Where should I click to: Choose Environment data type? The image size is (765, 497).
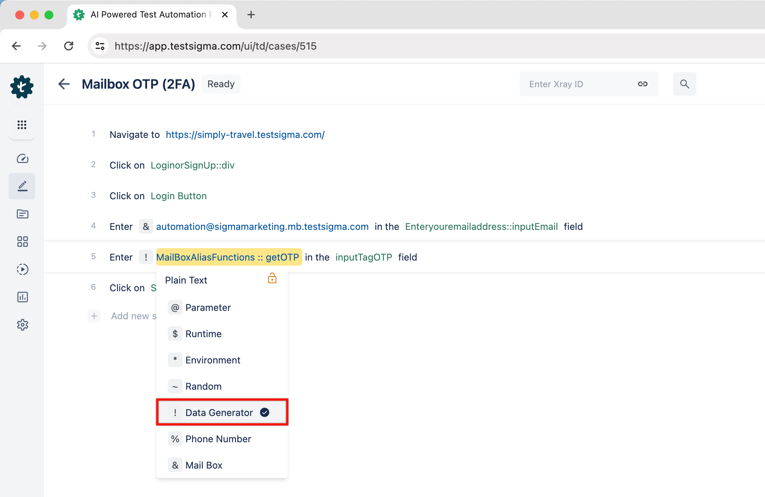(222, 360)
